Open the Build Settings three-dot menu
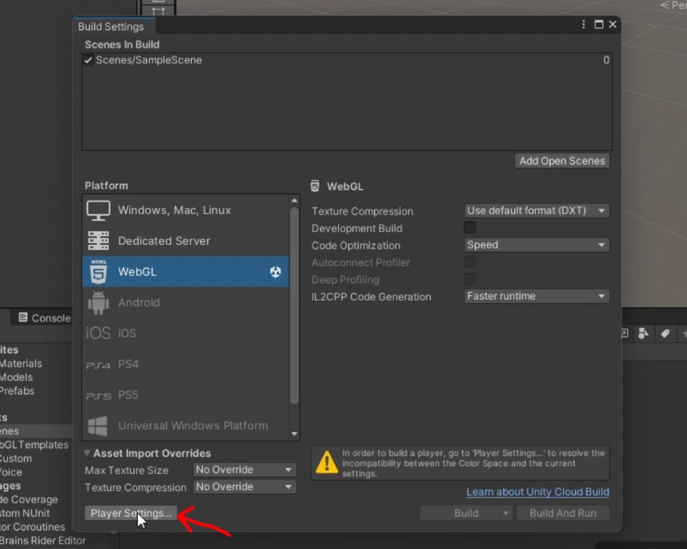Screen dimensions: 687x549 coord(583,24)
